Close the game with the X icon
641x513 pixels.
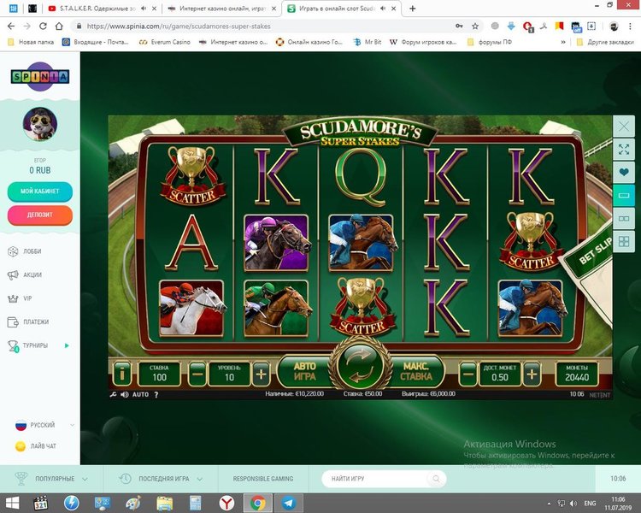[x=623, y=126]
